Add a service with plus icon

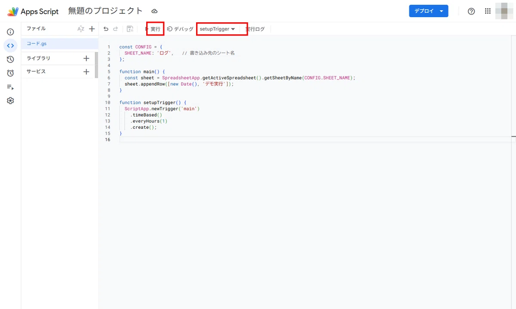coord(86,72)
